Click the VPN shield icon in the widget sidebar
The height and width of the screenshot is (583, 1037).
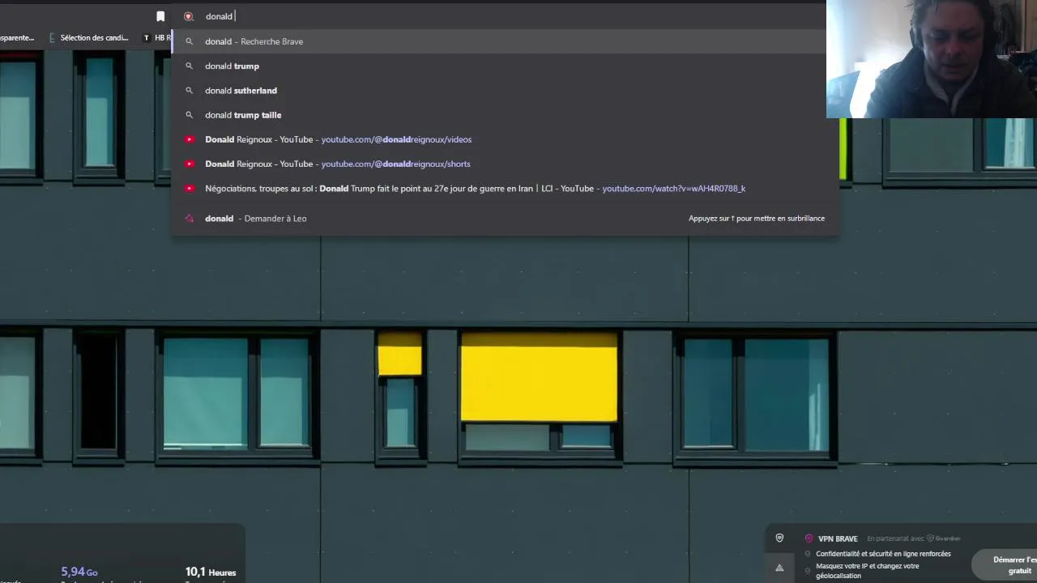[779, 538]
